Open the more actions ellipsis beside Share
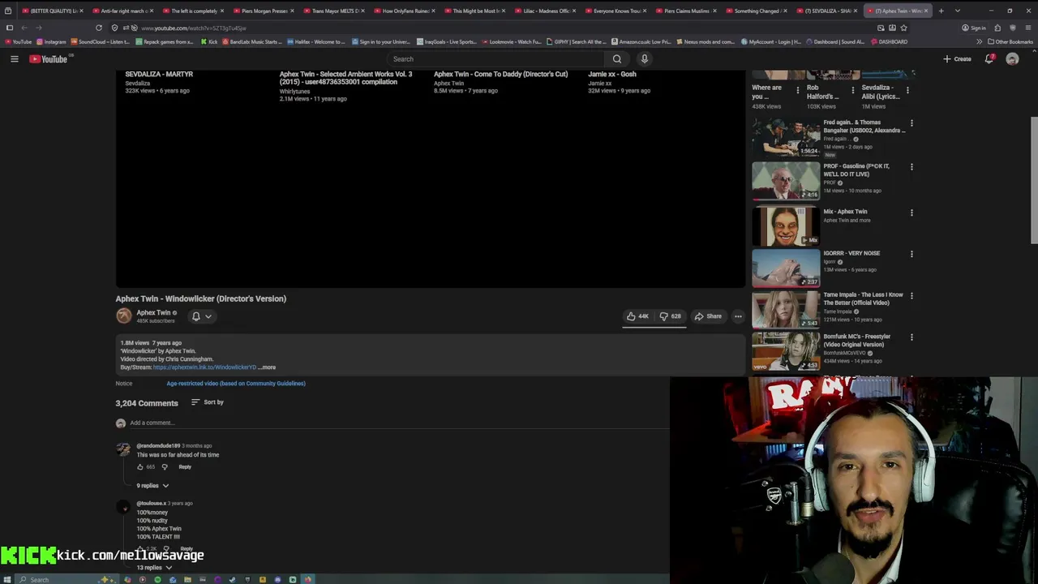 pyautogui.click(x=738, y=316)
